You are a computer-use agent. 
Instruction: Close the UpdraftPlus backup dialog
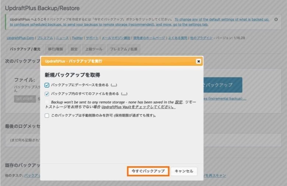[198, 61]
